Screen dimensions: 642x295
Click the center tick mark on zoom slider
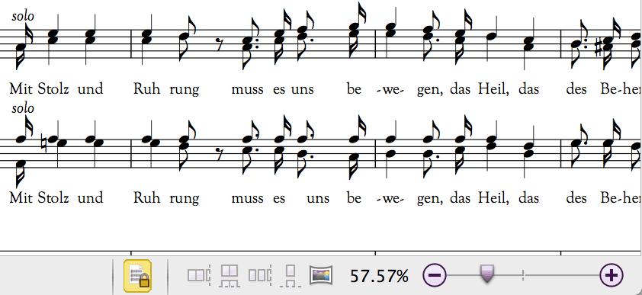pos(523,276)
